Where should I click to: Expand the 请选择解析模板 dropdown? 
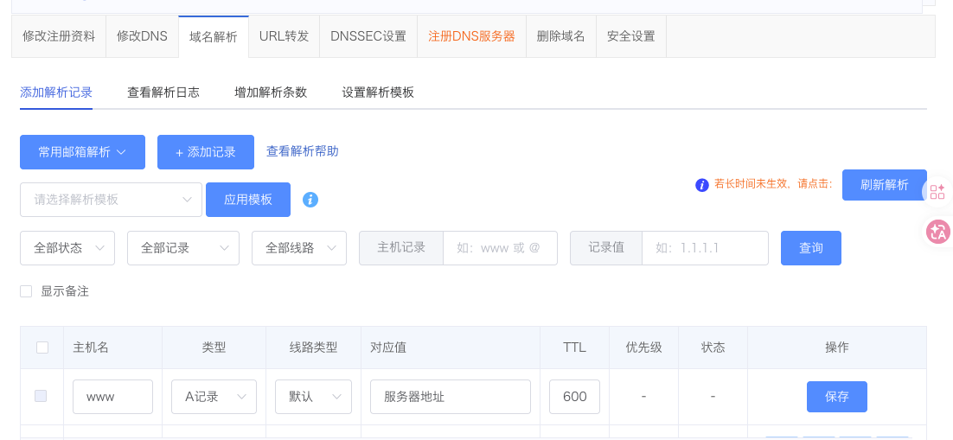[111, 200]
